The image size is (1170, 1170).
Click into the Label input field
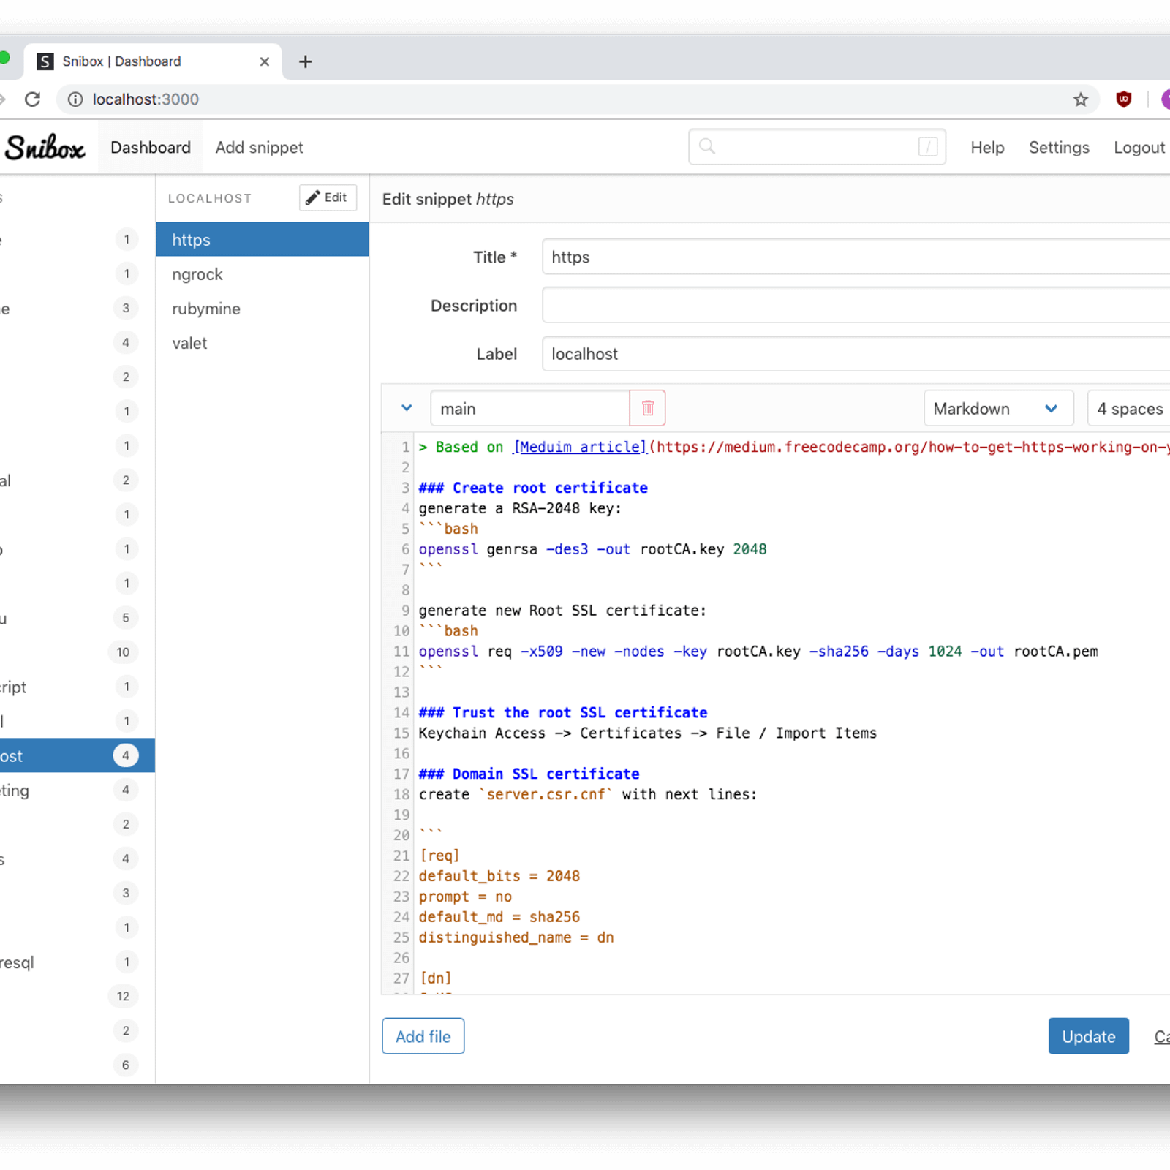856,354
